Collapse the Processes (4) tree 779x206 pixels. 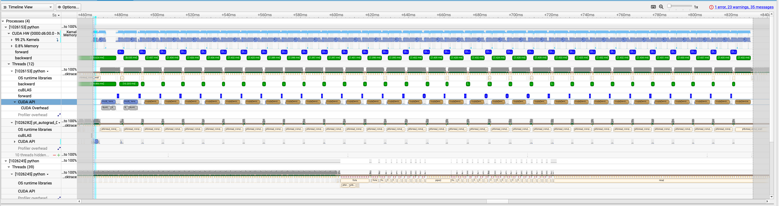(x=3, y=21)
